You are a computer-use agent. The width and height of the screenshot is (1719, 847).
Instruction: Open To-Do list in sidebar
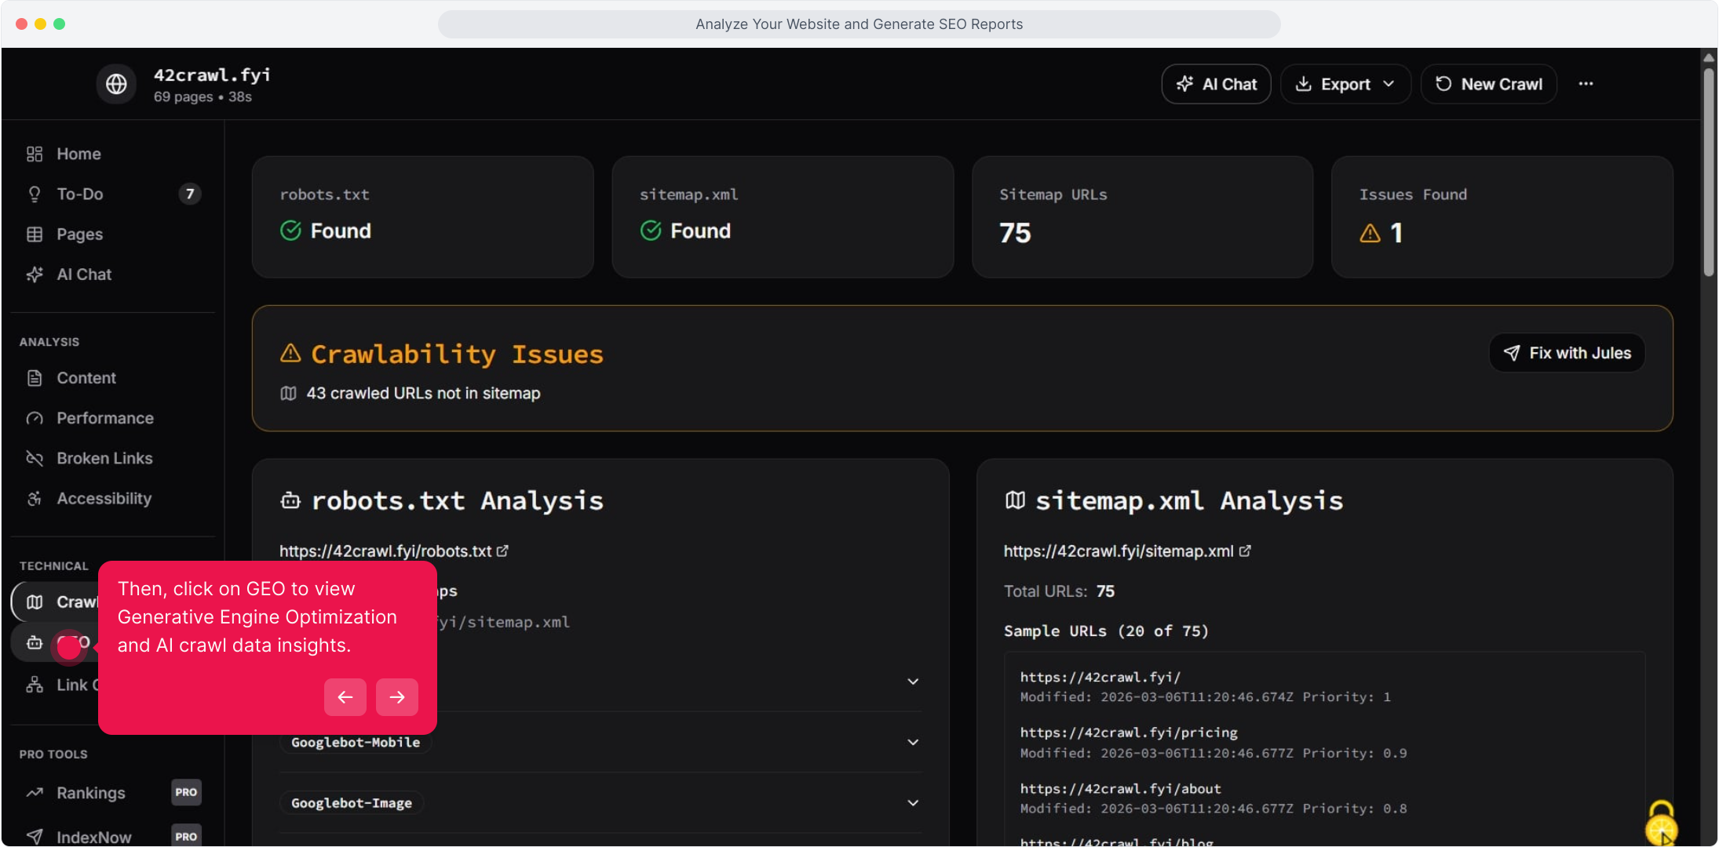pos(79,194)
